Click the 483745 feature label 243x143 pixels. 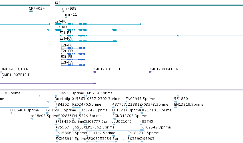click(x=146, y=122)
